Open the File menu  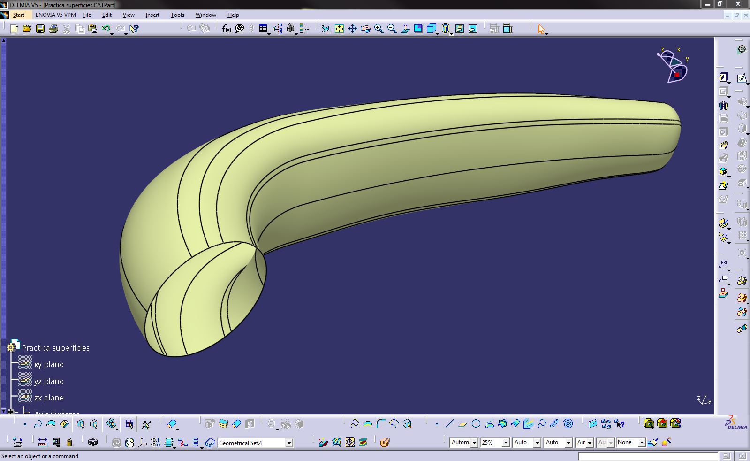[x=87, y=15]
